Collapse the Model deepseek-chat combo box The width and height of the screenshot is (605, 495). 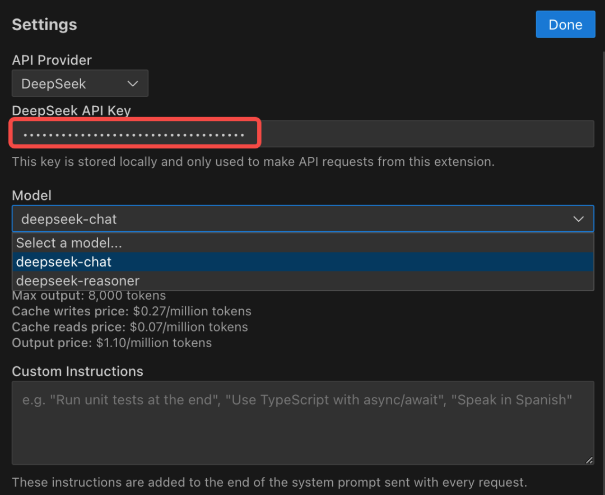tap(303, 219)
